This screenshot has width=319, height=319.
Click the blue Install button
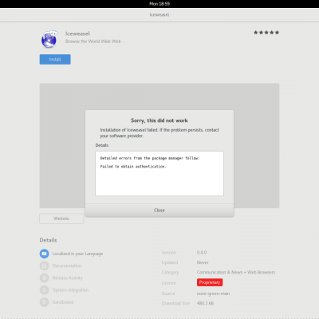55,59
